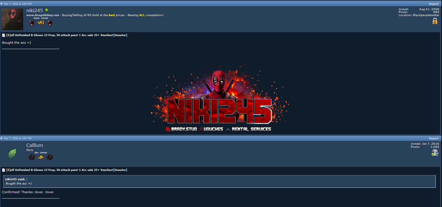Click the document icon in niki245's post title
The image size is (442, 207).
click(x=4, y=35)
